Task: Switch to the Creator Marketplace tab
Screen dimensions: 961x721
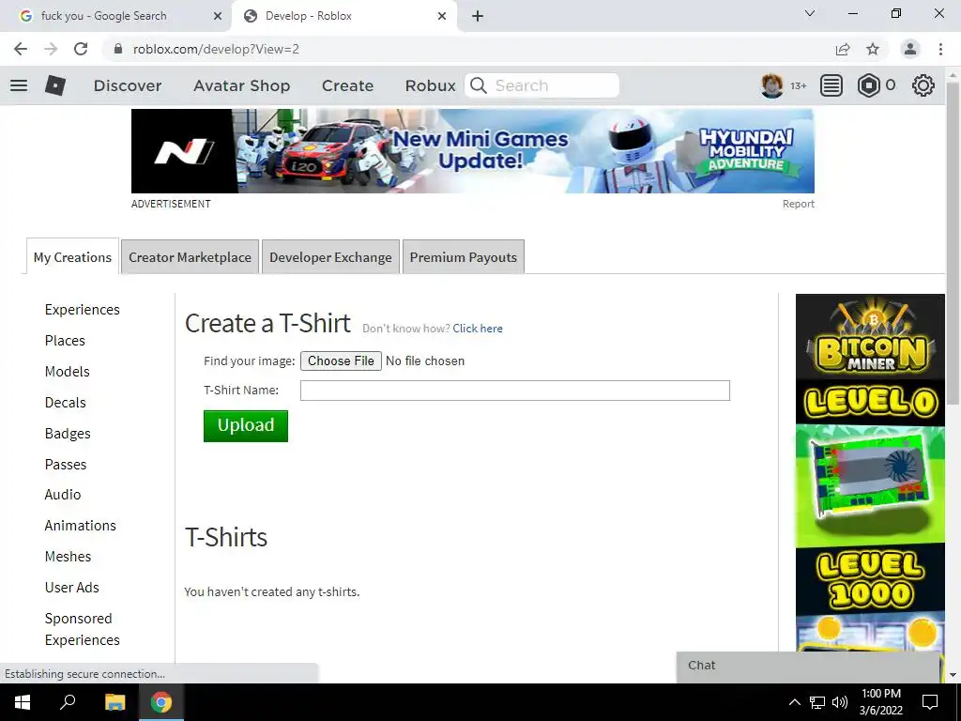Action: pyautogui.click(x=190, y=257)
